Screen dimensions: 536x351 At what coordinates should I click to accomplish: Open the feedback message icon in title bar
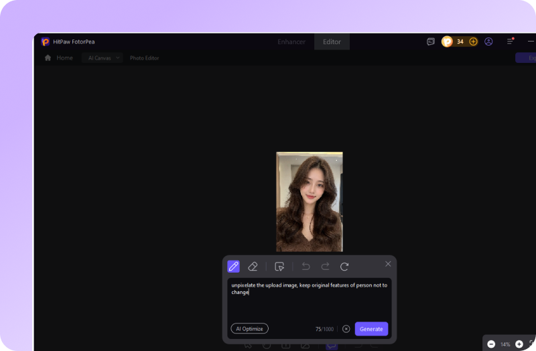(x=431, y=42)
